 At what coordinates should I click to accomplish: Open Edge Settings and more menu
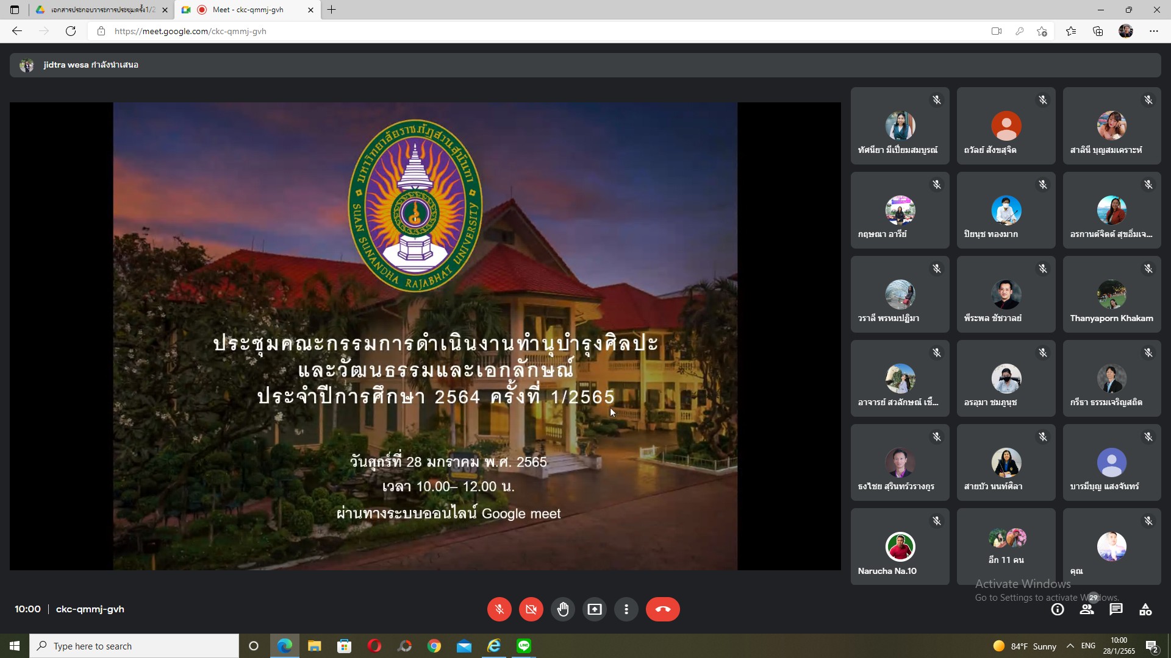(1153, 31)
